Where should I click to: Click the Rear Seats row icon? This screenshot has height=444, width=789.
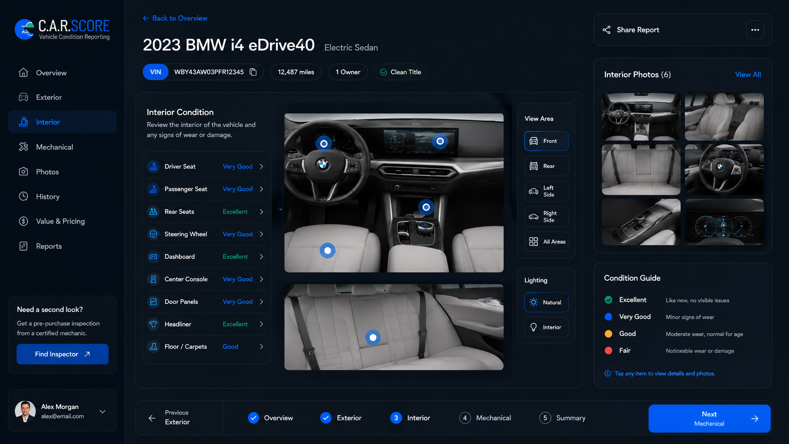tap(153, 212)
